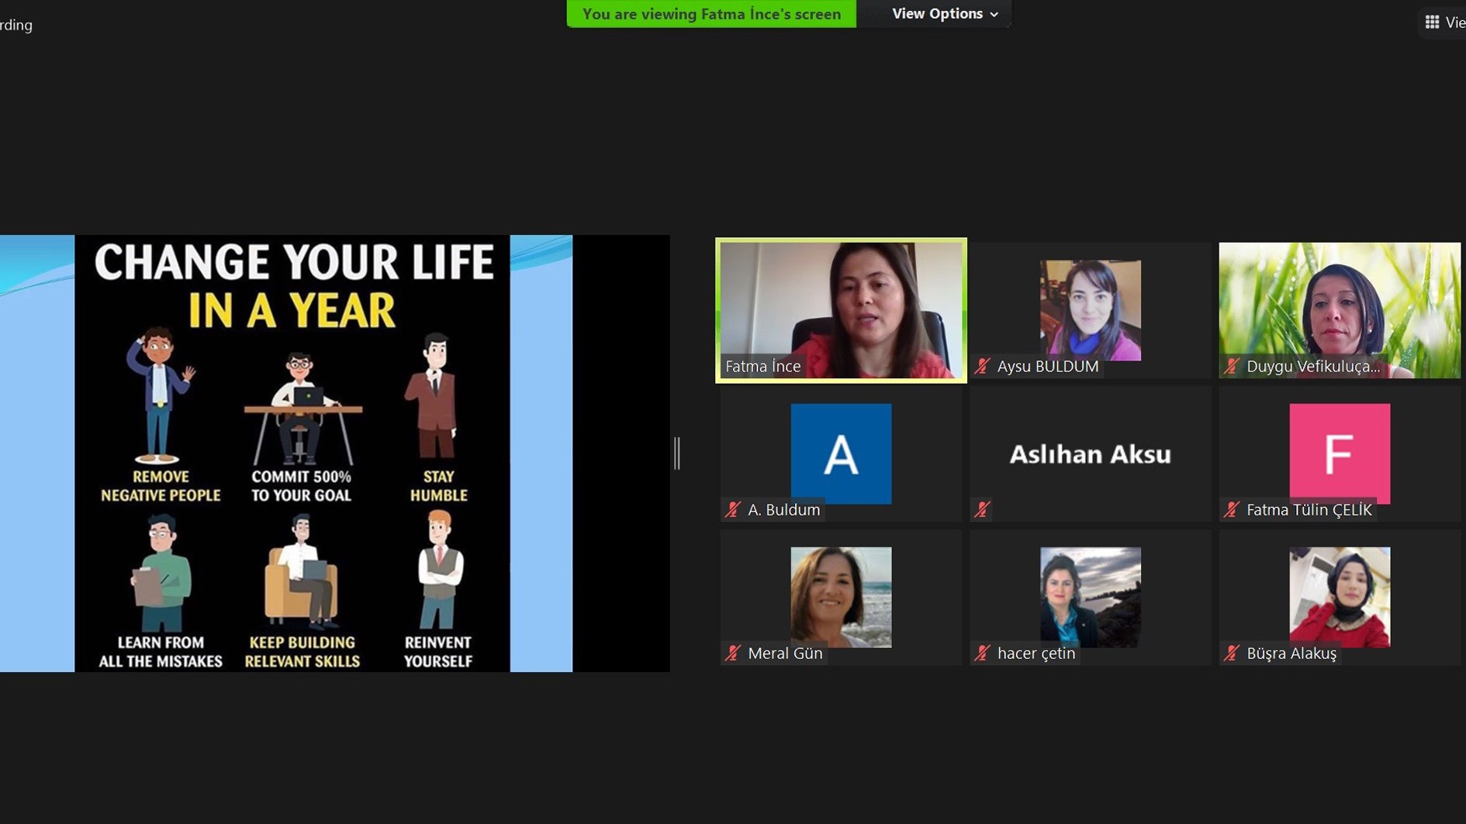Click the 'hacer çetin' name label
Viewport: 1466px width, 824px height.
click(1036, 653)
